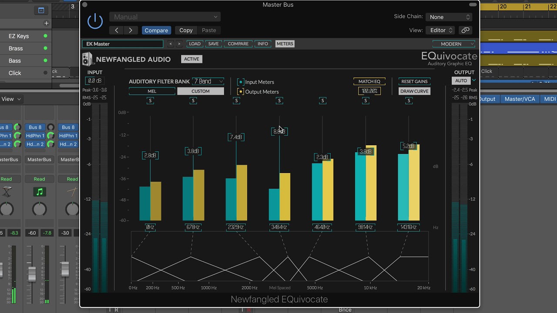Image resolution: width=557 pixels, height=313 pixels.
Task: Click the add track plus icon
Action: point(46,23)
